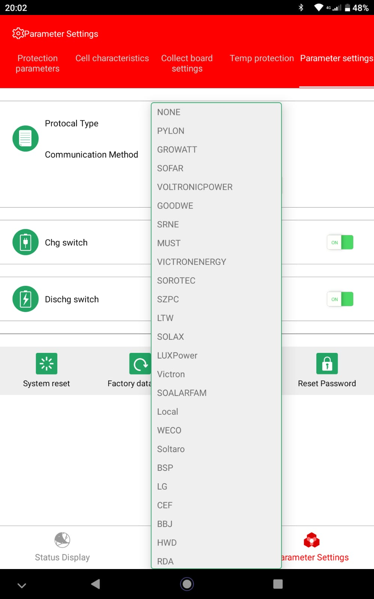Tap the battery status icon
Image resolution: width=374 pixels, height=599 pixels.
(x=347, y=7)
